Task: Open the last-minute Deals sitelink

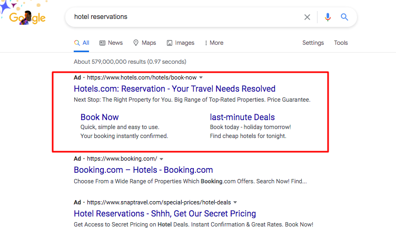Action: click(x=242, y=117)
